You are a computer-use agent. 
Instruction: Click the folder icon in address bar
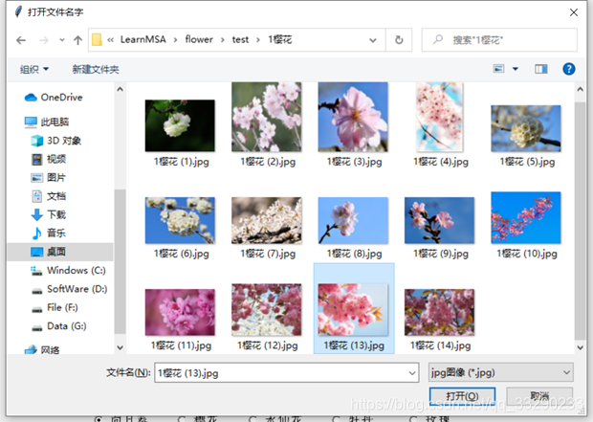(98, 40)
